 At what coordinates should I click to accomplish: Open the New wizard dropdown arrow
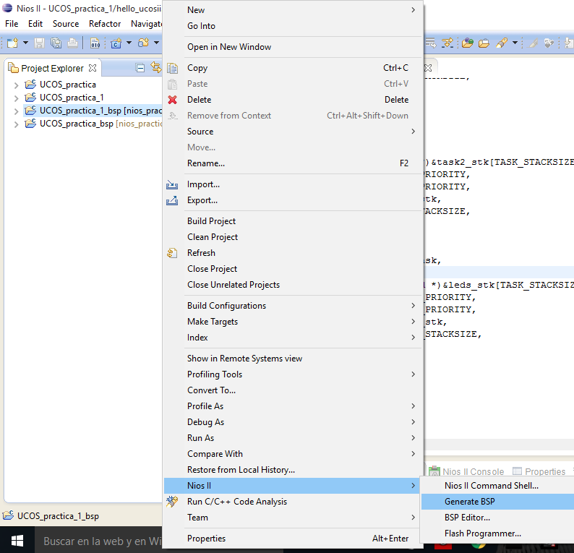tap(25, 43)
